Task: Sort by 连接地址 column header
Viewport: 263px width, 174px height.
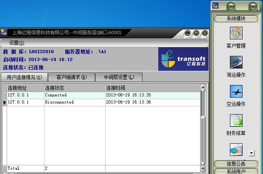Action: 26,88
